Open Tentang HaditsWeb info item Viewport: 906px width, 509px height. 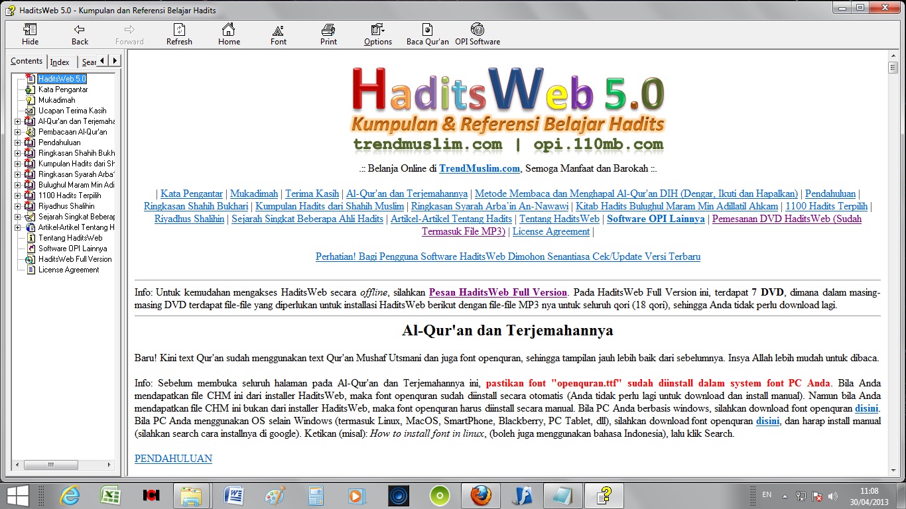pyautogui.click(x=64, y=238)
